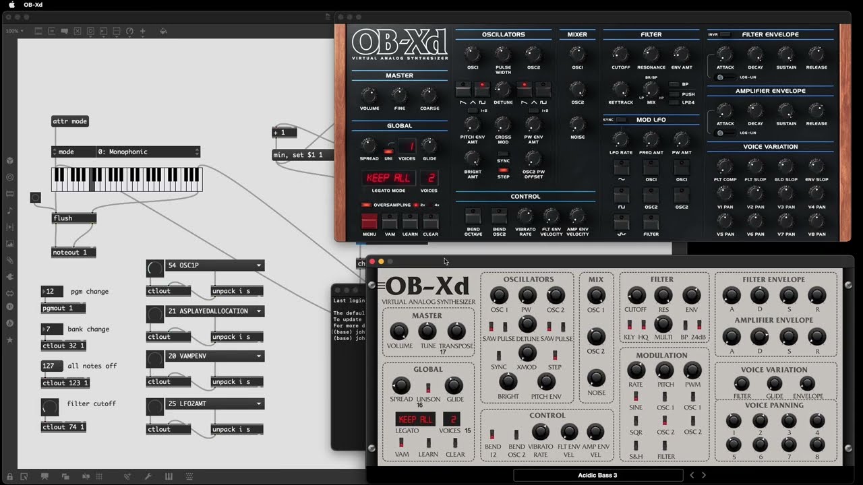Click the plus icon in Max top toolbar
Viewport: 863px width, 485px height.
(x=142, y=31)
